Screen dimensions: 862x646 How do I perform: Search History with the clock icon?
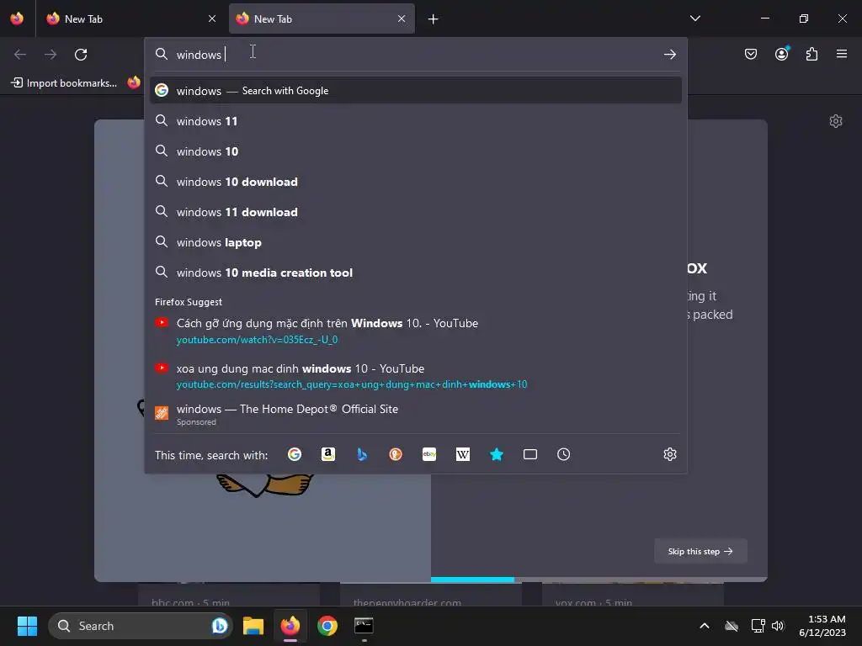[x=563, y=454]
